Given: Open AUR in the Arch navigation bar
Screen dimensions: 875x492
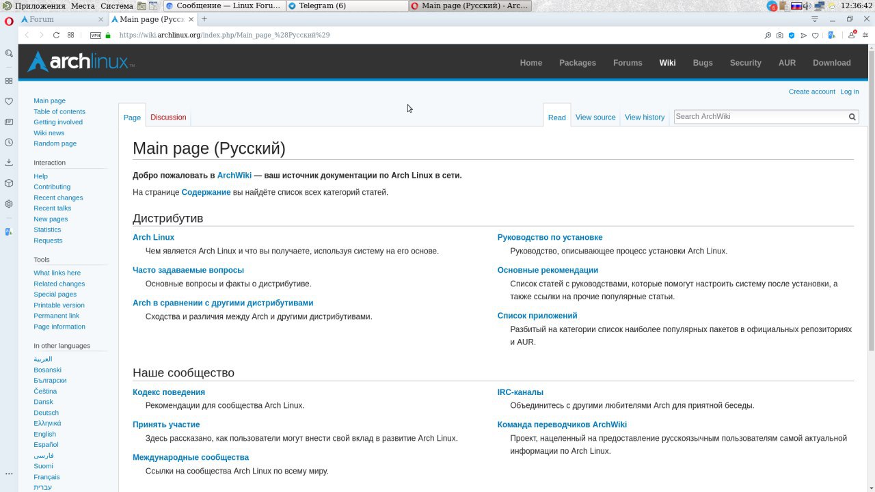Looking at the screenshot, I should point(787,63).
